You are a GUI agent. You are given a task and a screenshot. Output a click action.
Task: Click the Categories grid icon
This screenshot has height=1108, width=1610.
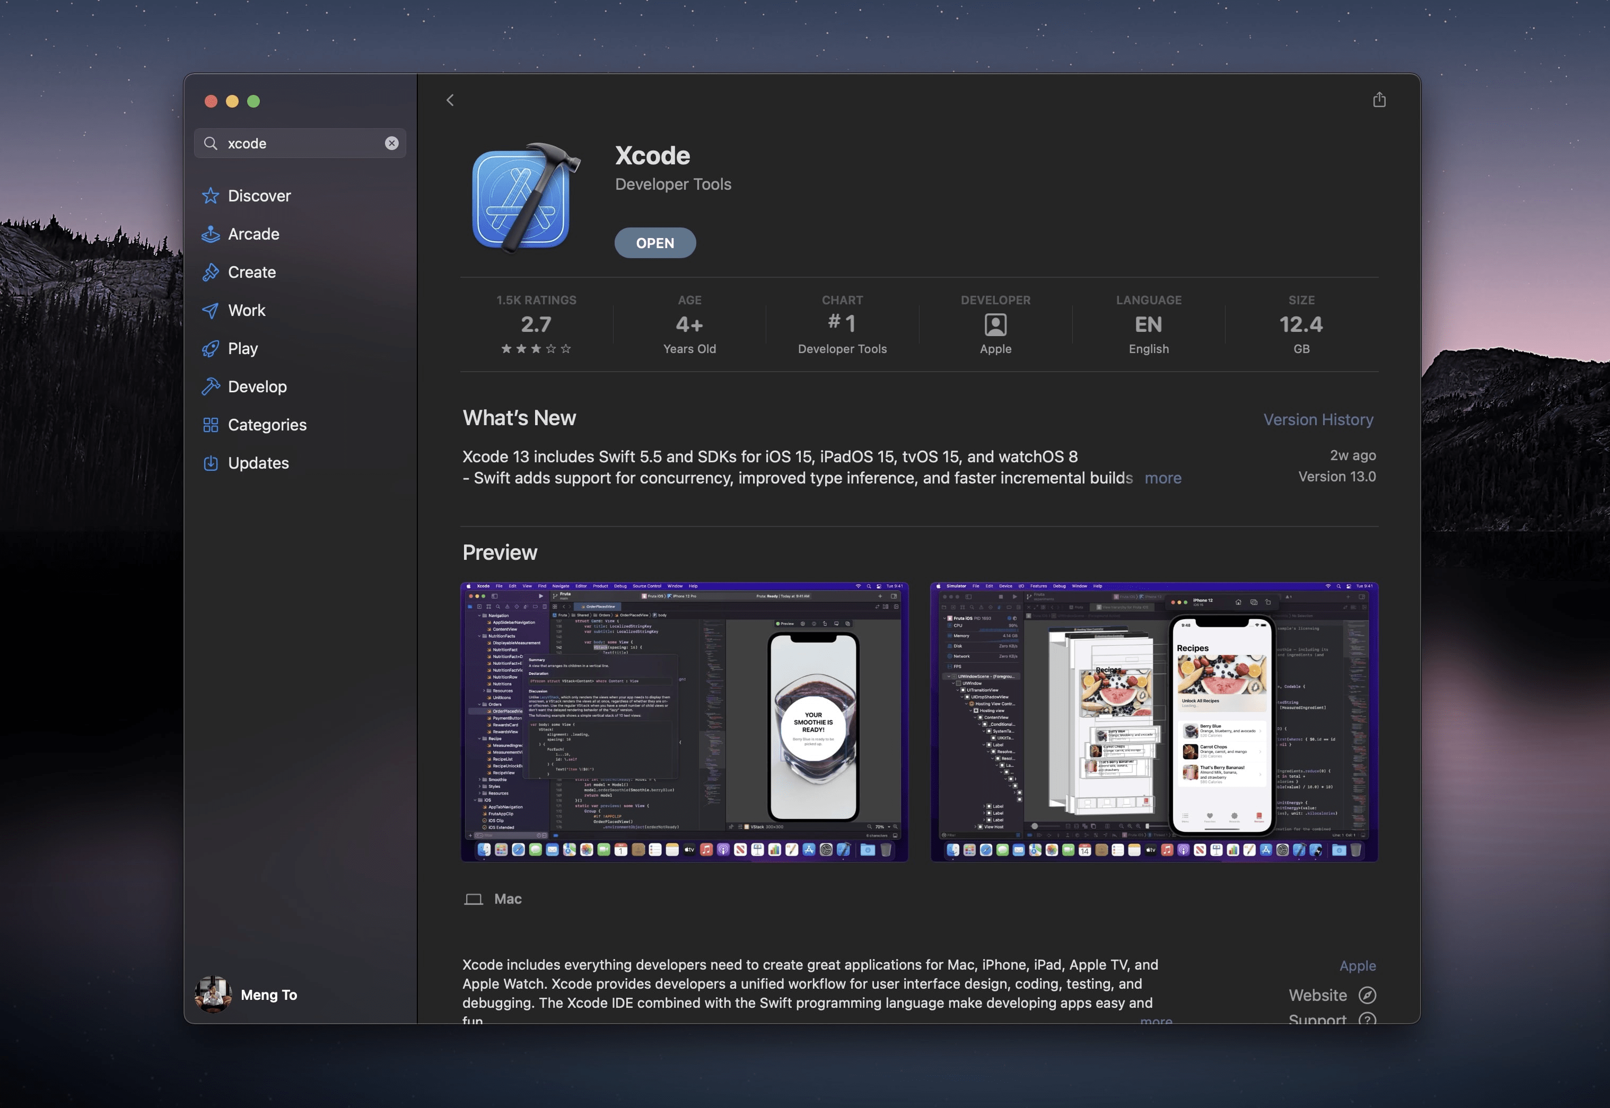211,425
